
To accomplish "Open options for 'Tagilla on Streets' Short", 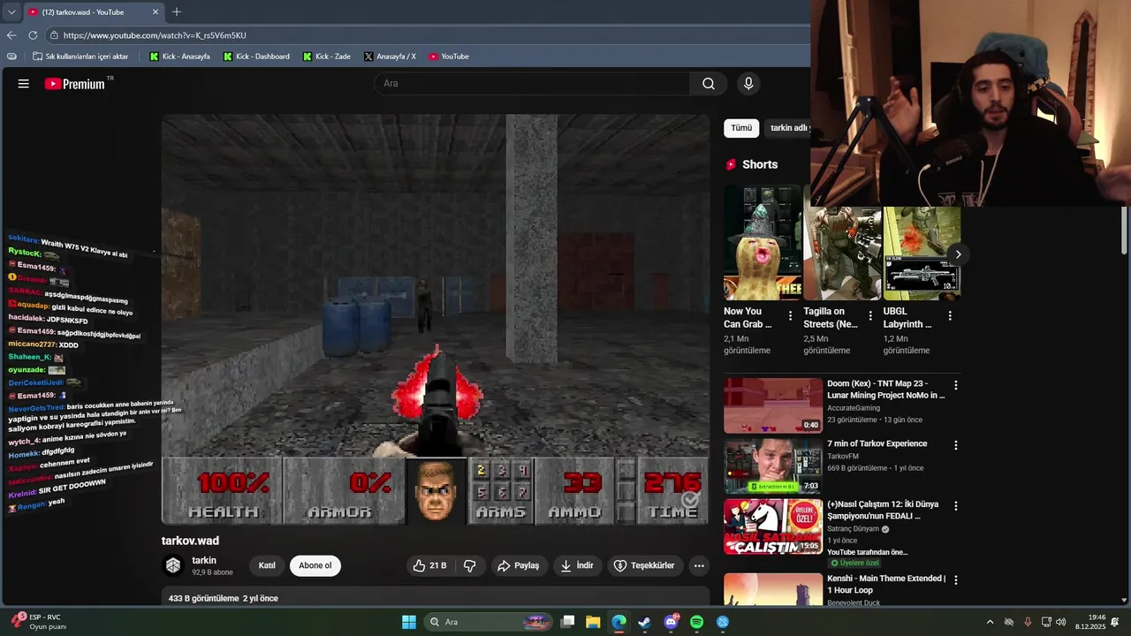I will point(870,315).
